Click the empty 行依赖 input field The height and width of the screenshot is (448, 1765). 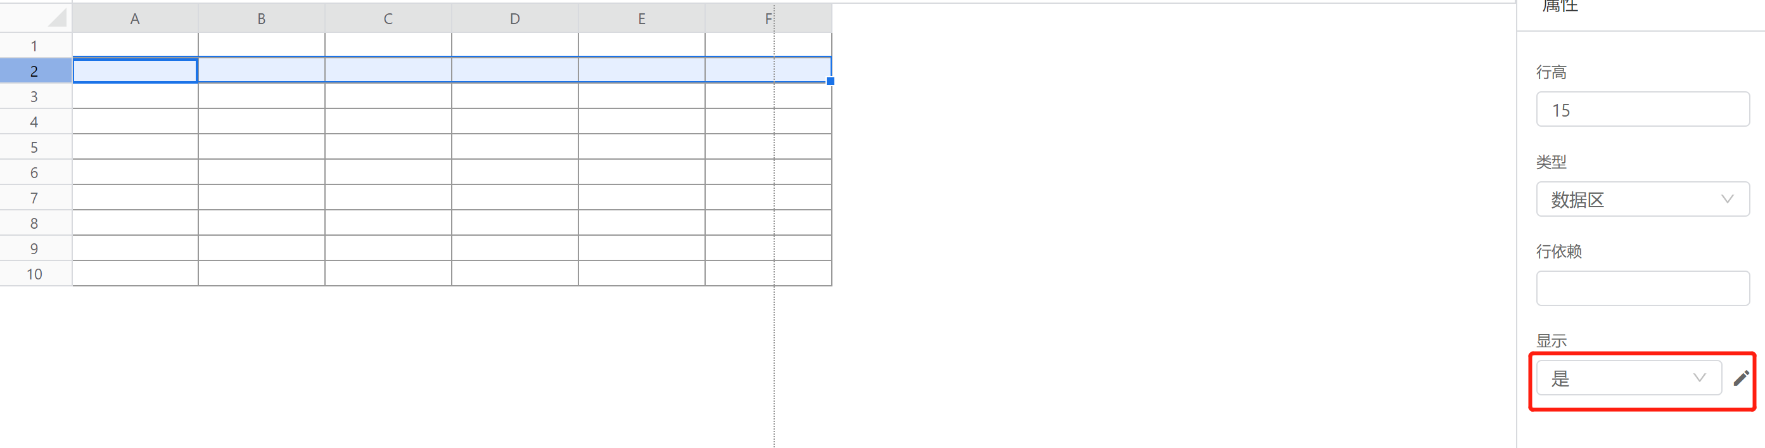tap(1642, 288)
